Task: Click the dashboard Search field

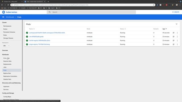Action: pos(91,12)
